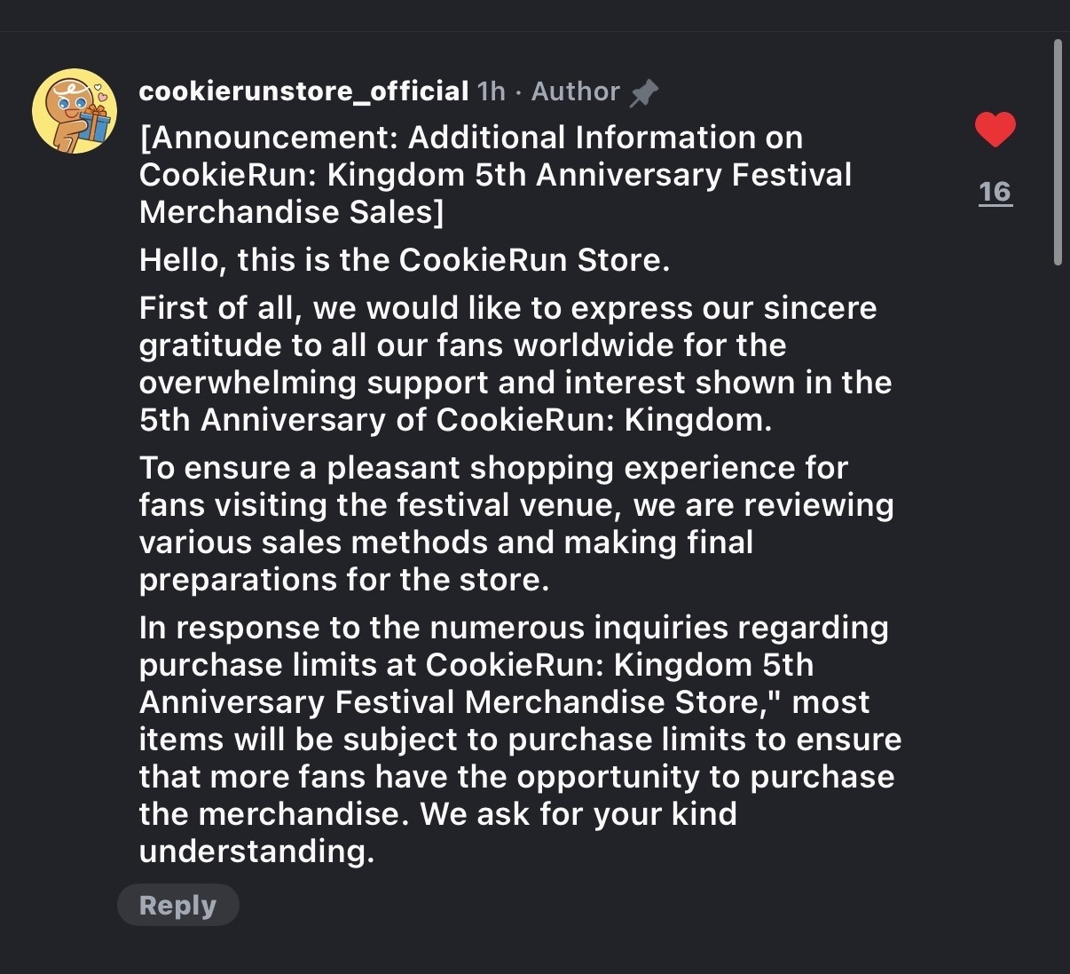View the 16 likes count
The width and height of the screenshot is (1070, 974).
pos(995,192)
